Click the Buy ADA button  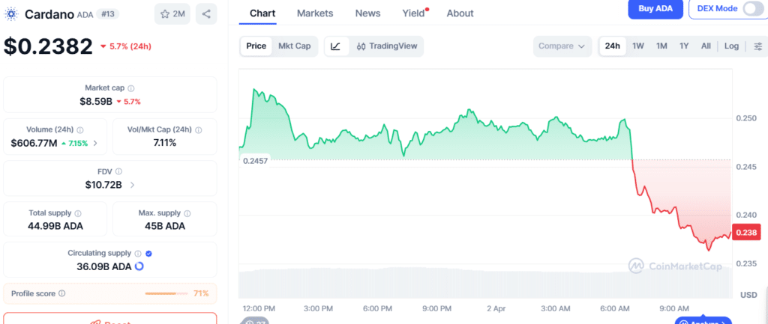click(x=655, y=9)
